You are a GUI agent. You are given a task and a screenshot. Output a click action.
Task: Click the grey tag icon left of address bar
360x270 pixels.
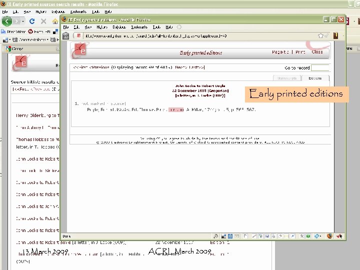[x=66, y=36]
